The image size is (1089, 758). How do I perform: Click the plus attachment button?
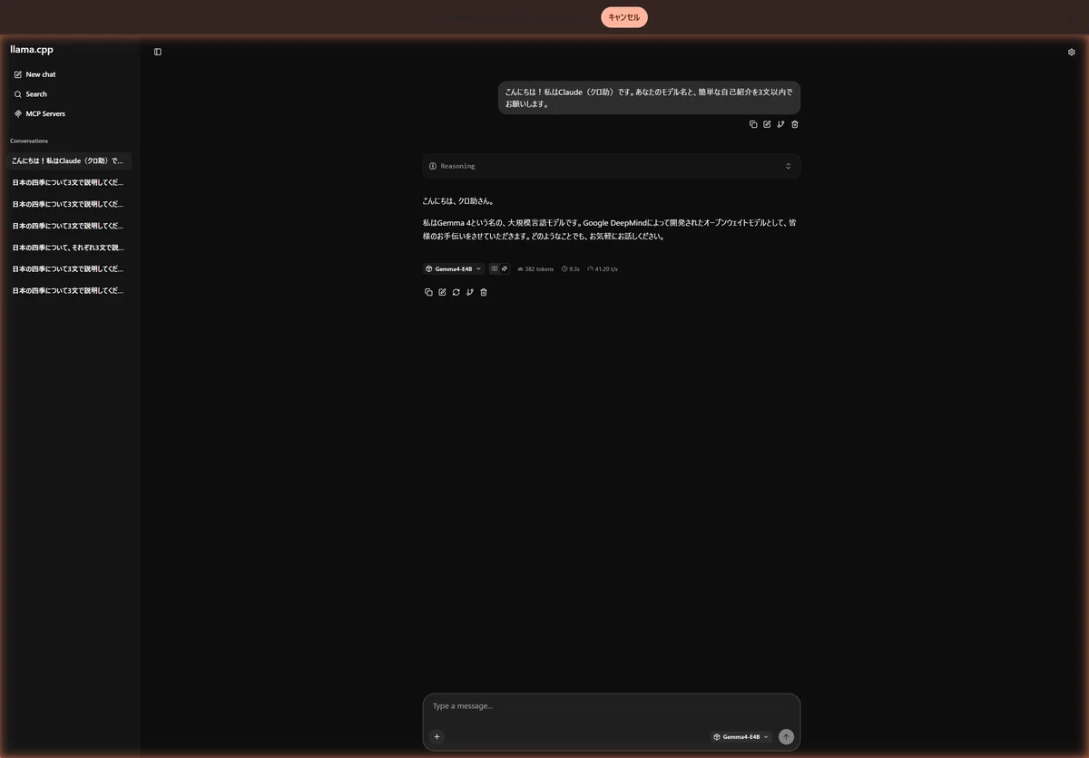437,737
